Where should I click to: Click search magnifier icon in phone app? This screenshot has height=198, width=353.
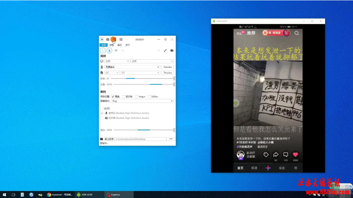(x=297, y=33)
